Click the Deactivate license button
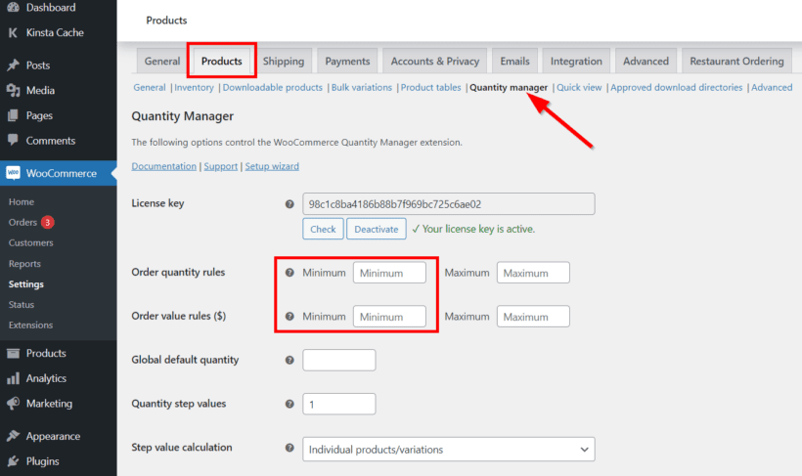The image size is (802, 476). 376,230
